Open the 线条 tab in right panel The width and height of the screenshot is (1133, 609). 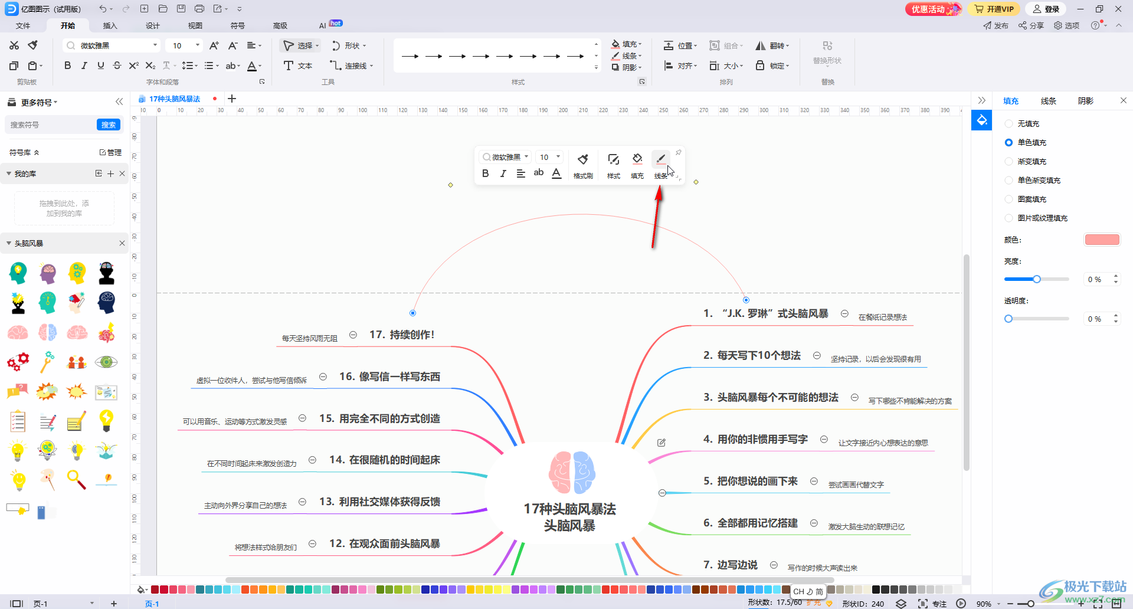coord(1049,101)
